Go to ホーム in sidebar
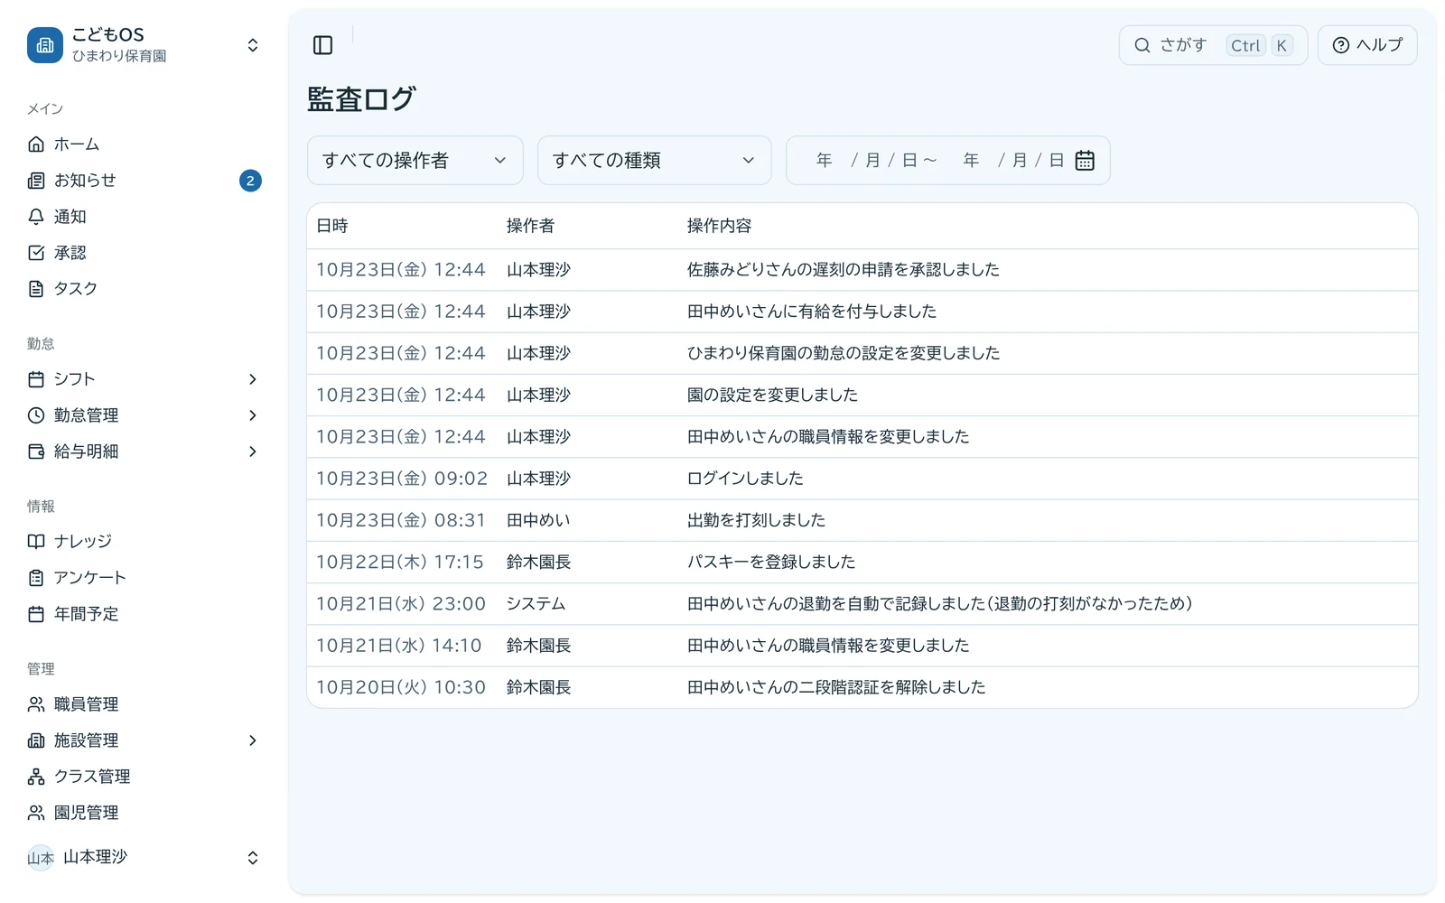1445x903 pixels. [x=144, y=144]
